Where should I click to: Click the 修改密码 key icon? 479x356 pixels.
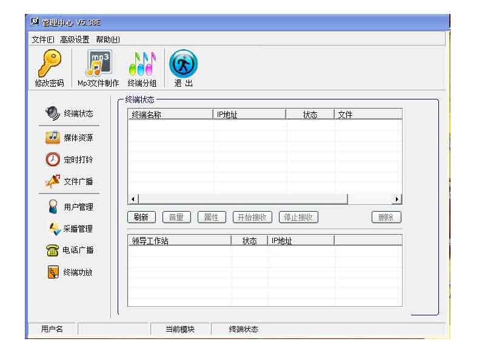tap(50, 63)
